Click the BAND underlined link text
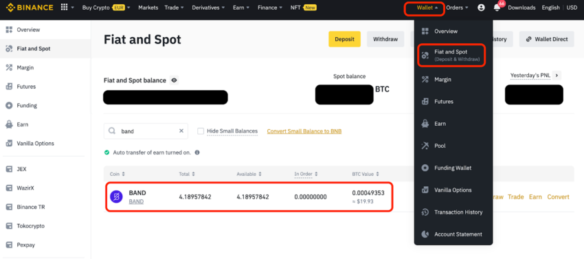The height and width of the screenshot is (259, 584). [136, 201]
